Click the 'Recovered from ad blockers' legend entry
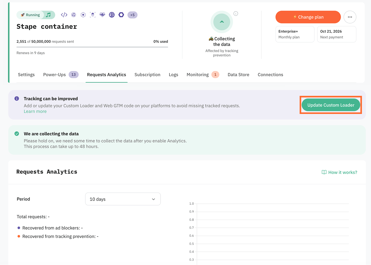This screenshot has width=371, height=265. [x=50, y=228]
